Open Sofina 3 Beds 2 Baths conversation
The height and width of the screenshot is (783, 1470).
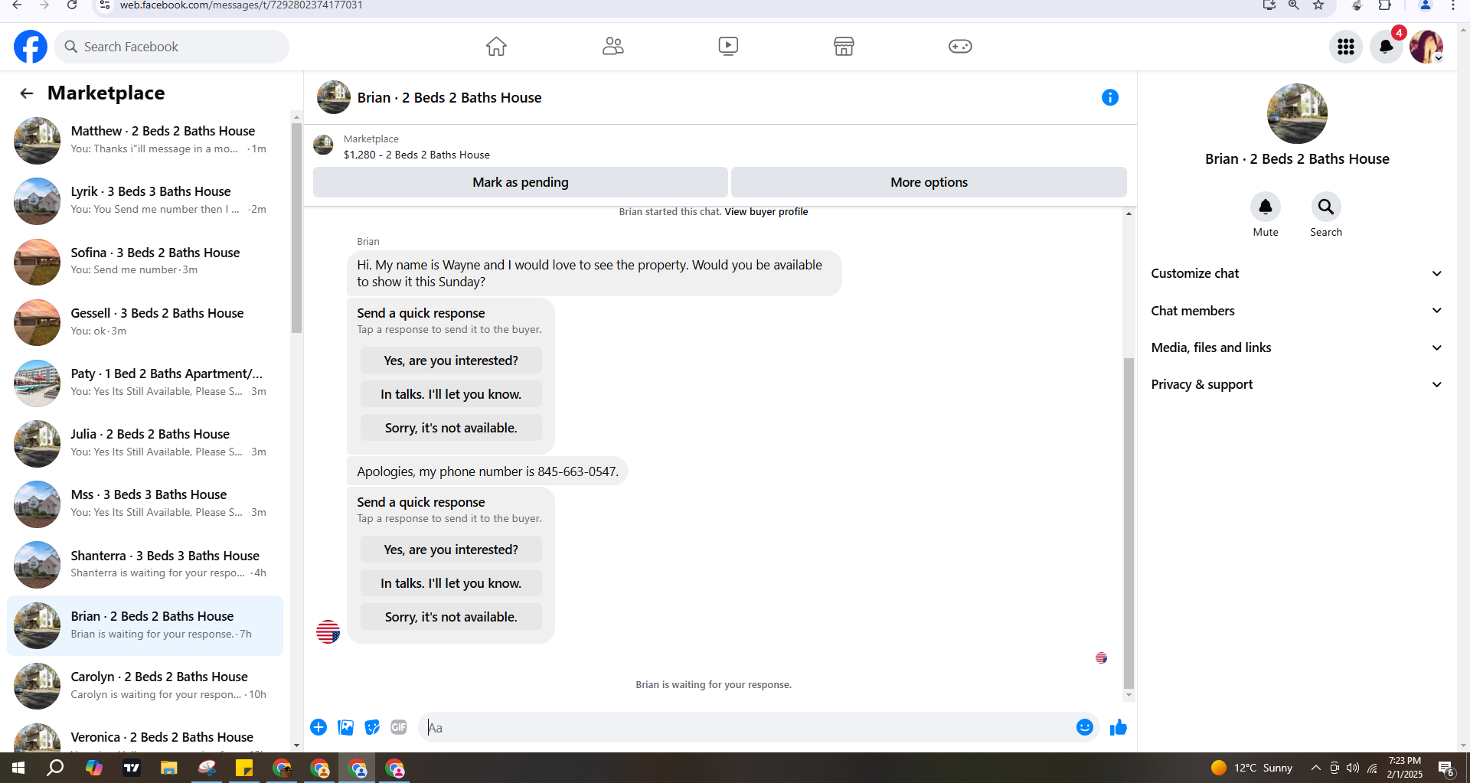tap(145, 262)
